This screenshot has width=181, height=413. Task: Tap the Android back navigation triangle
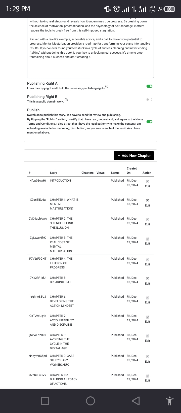[136, 401]
